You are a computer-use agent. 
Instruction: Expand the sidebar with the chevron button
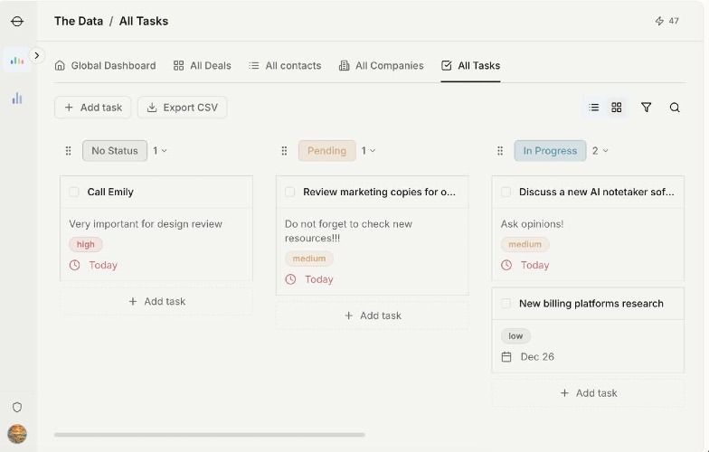[x=37, y=56]
